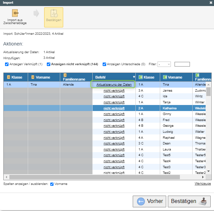Screen dimensions: 214x211
Task: Click nicht verknüpft for Fred
Action: [114, 120]
